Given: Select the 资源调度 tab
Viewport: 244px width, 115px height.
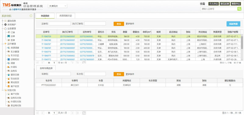Looking at the screenshot, I should pyautogui.click(x=45, y=16).
